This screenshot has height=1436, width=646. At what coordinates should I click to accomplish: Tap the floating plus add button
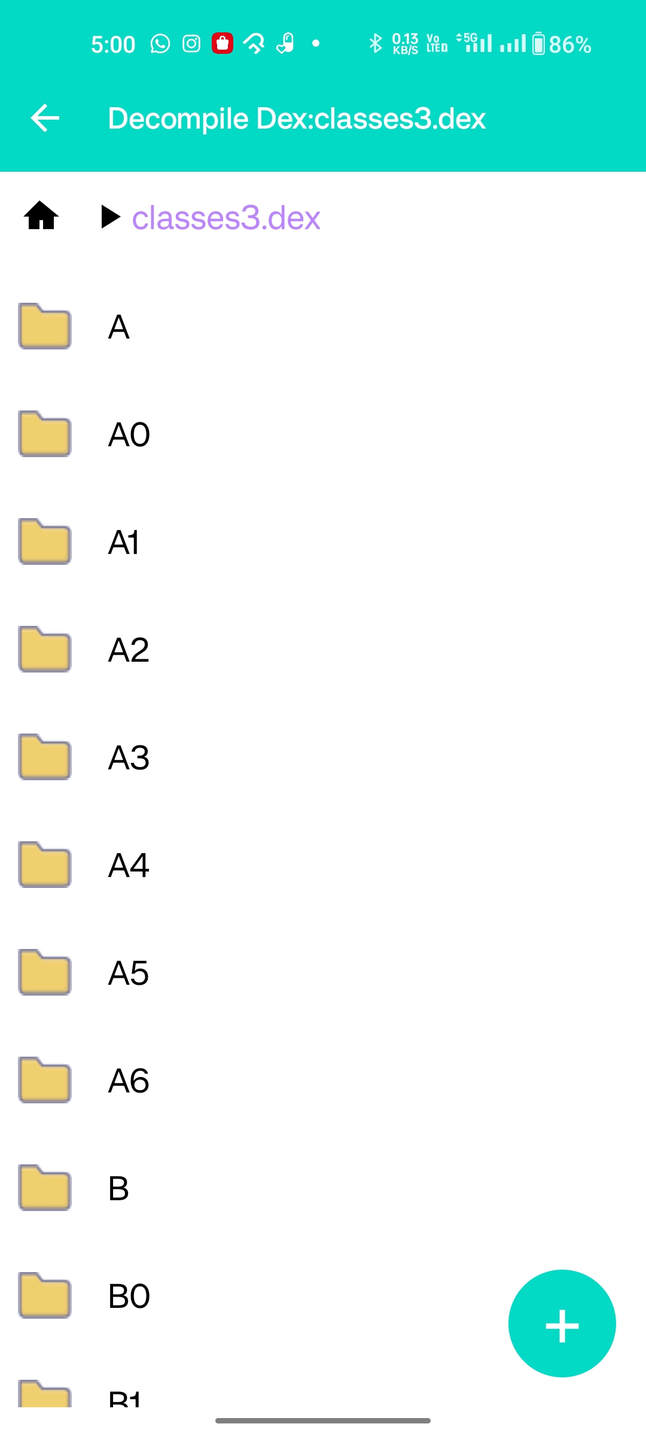pyautogui.click(x=562, y=1323)
